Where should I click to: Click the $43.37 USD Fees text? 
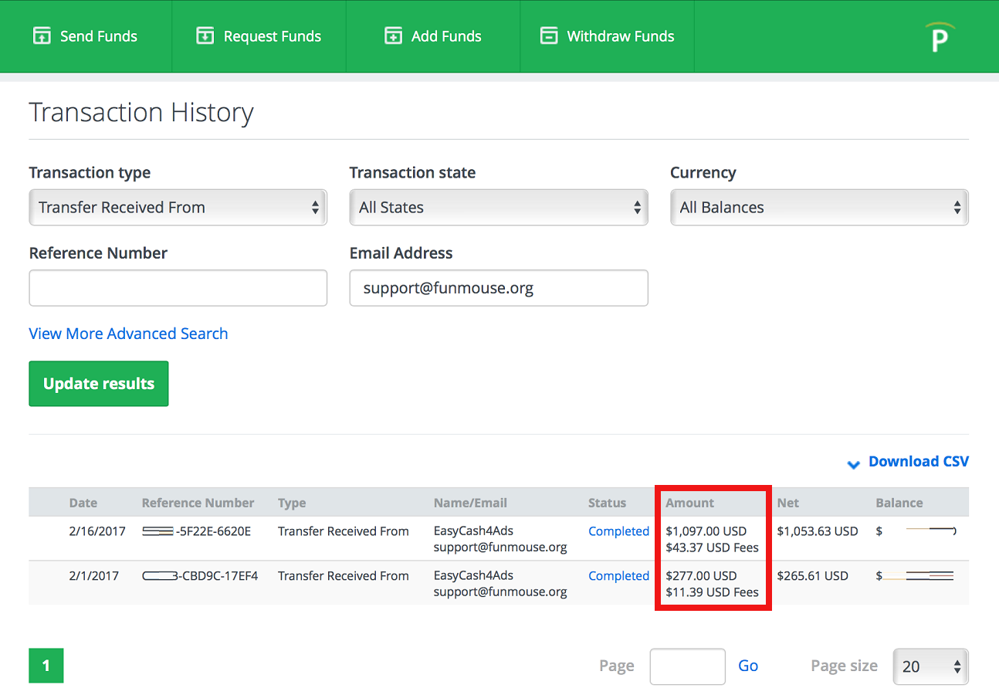click(712, 548)
